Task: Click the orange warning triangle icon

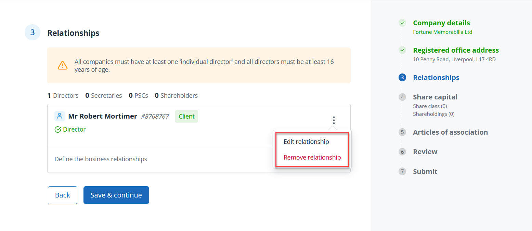Action: [x=63, y=65]
